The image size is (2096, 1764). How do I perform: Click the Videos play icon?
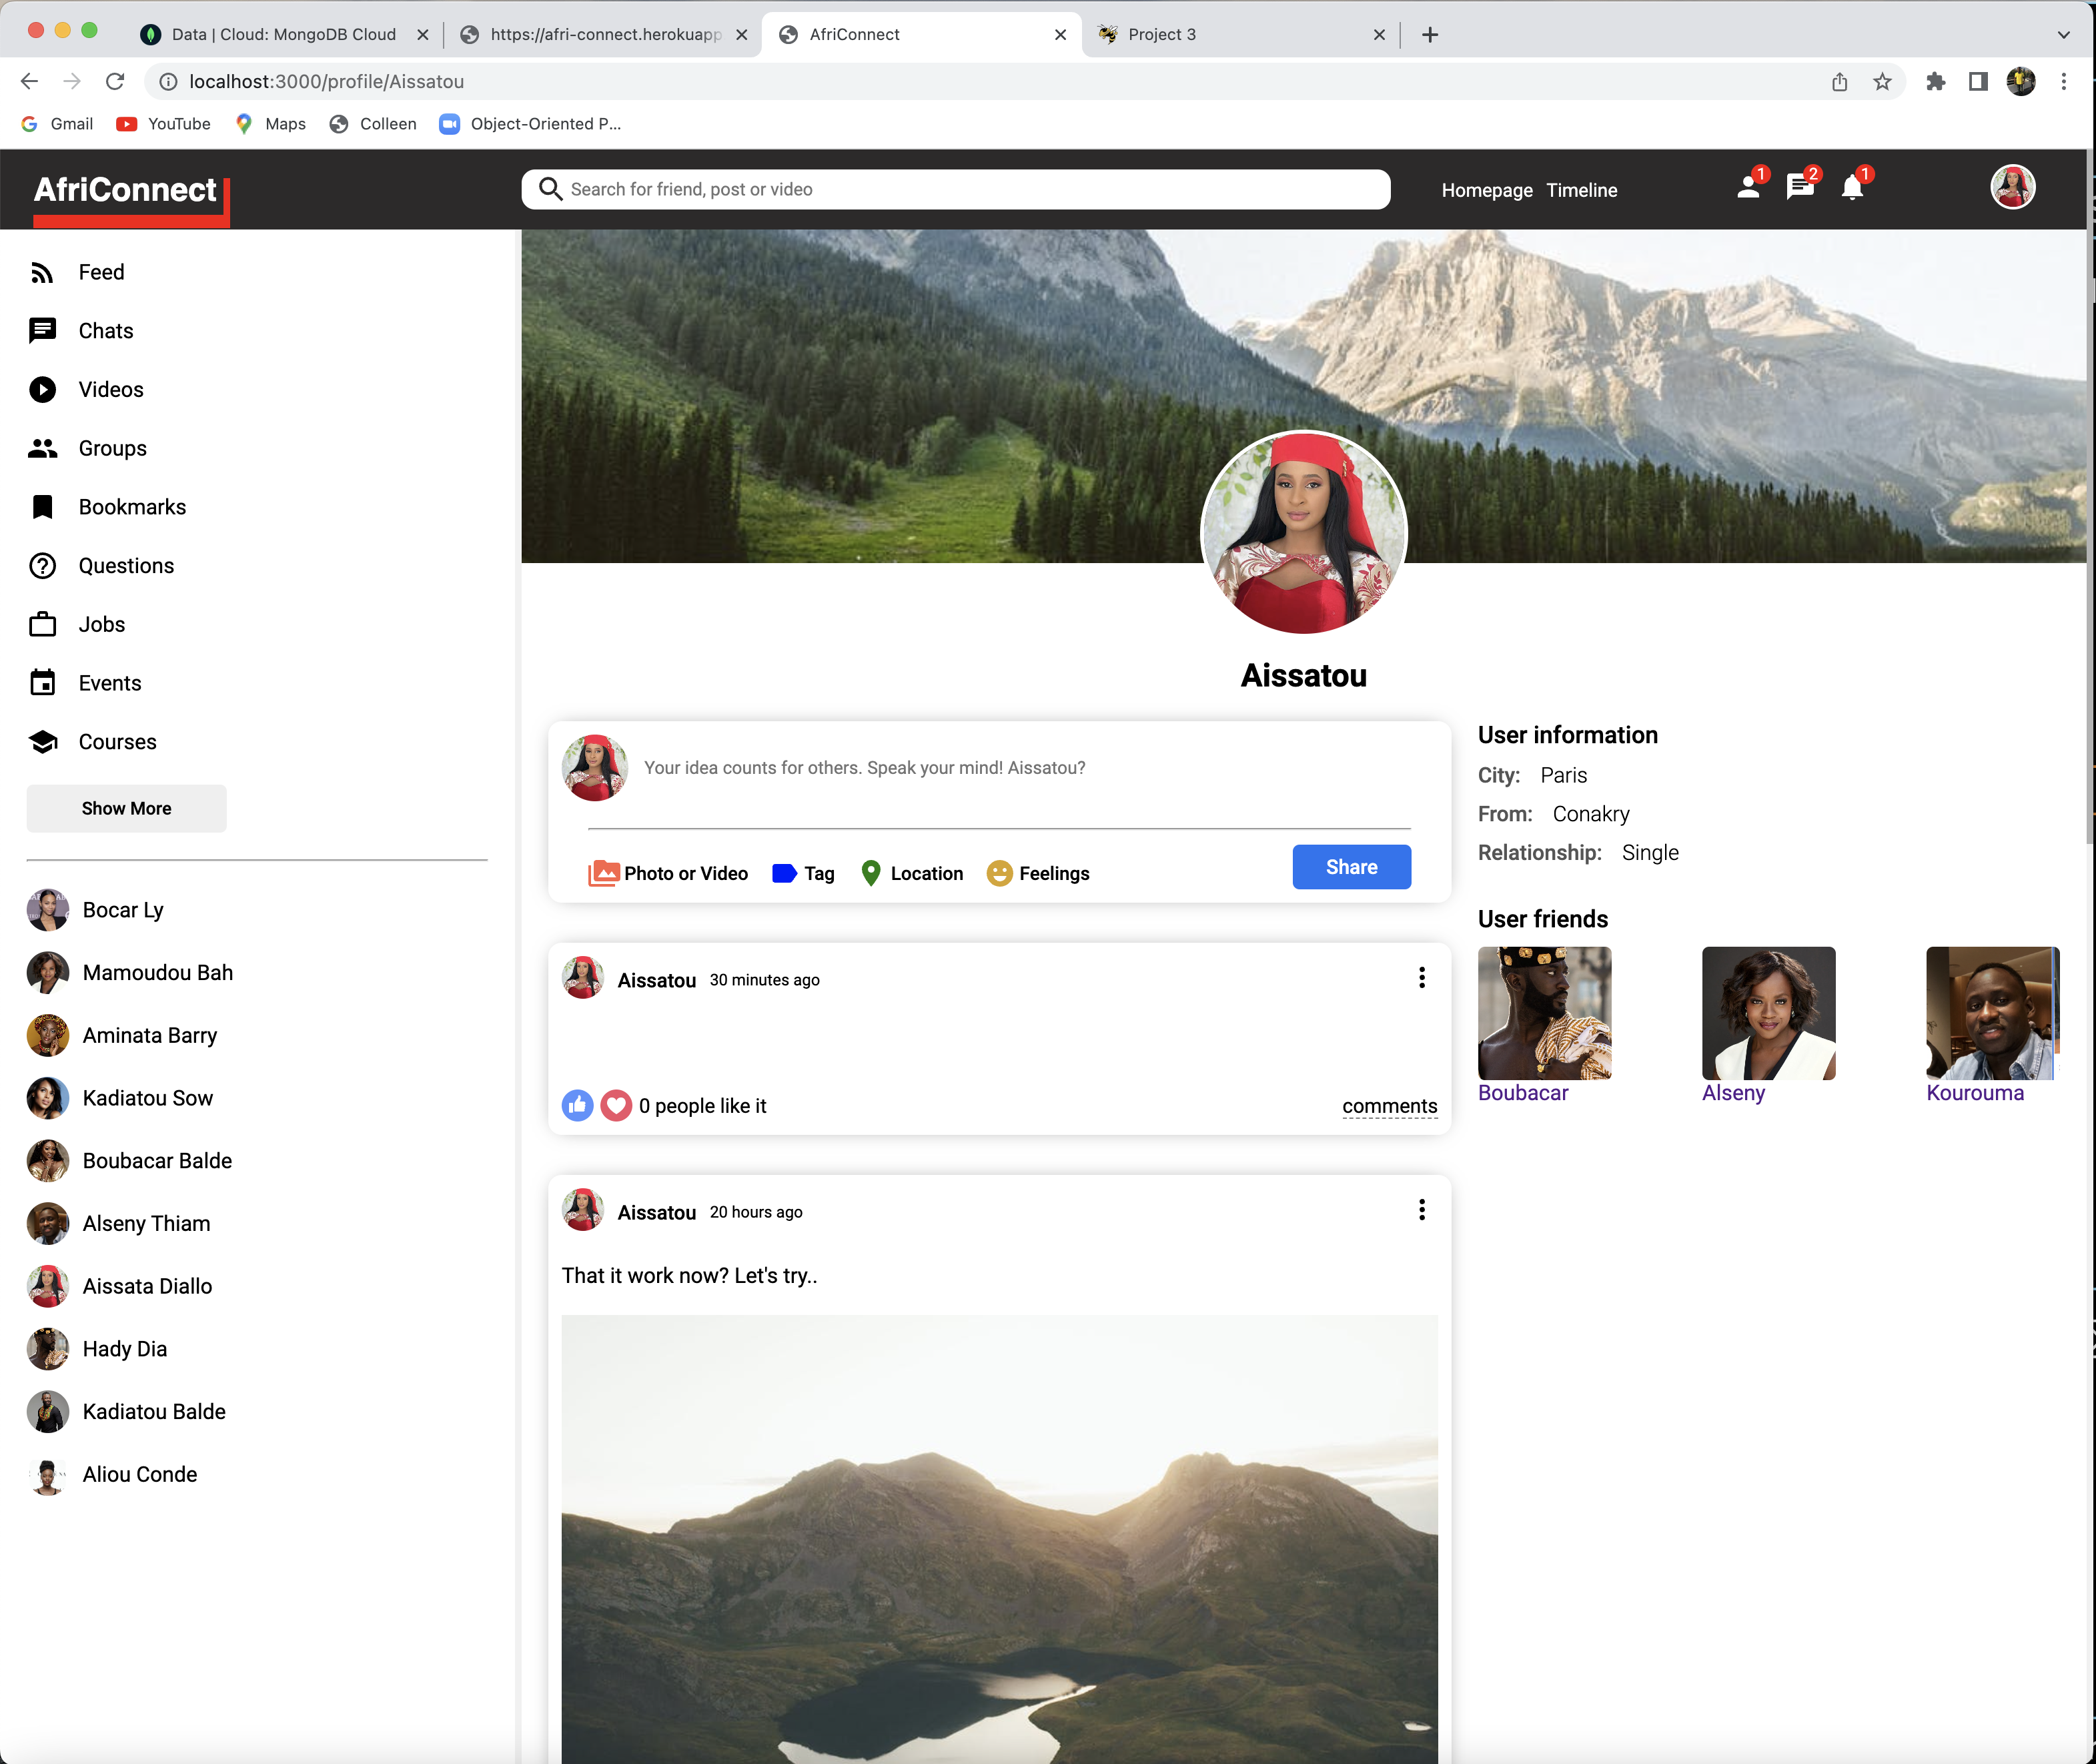coord(42,389)
